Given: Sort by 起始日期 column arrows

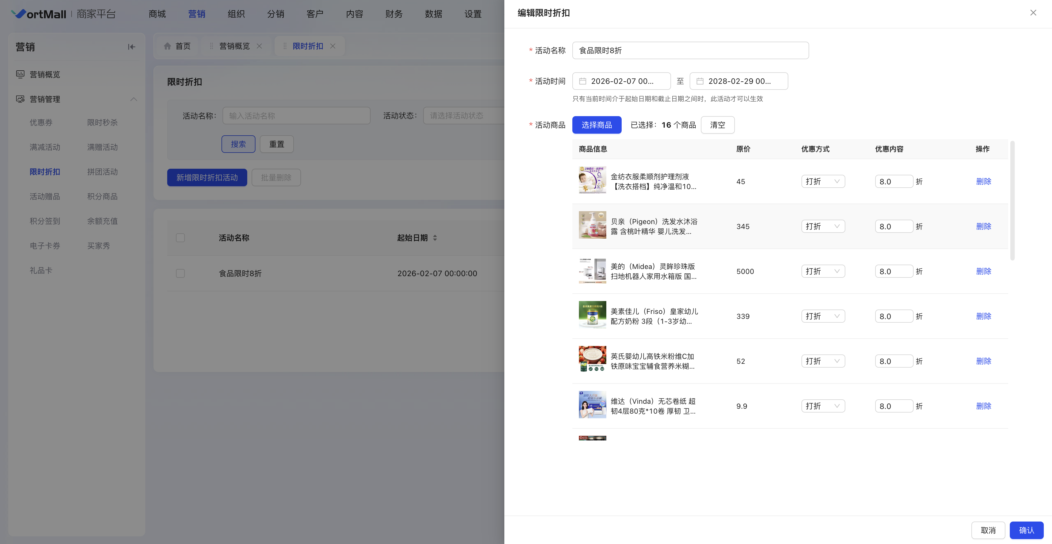Looking at the screenshot, I should [435, 238].
